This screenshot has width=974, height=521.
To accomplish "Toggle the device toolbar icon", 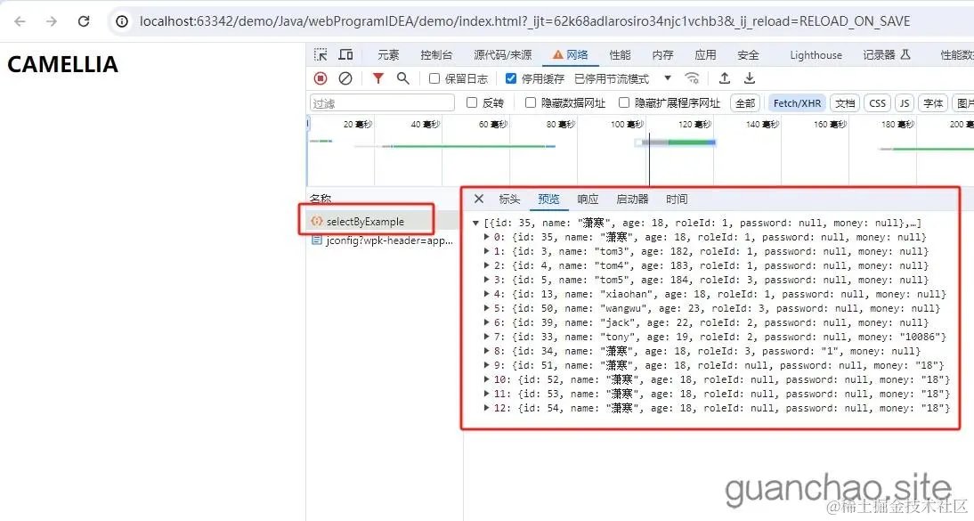I will point(345,54).
